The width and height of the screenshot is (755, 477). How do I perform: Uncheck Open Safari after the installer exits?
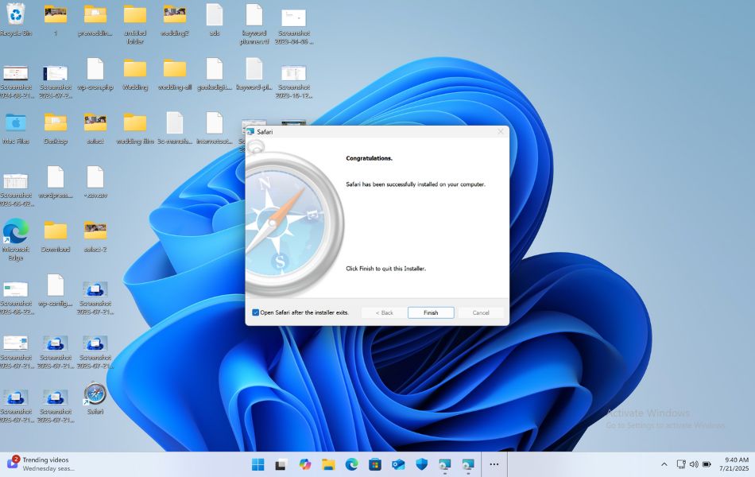256,312
